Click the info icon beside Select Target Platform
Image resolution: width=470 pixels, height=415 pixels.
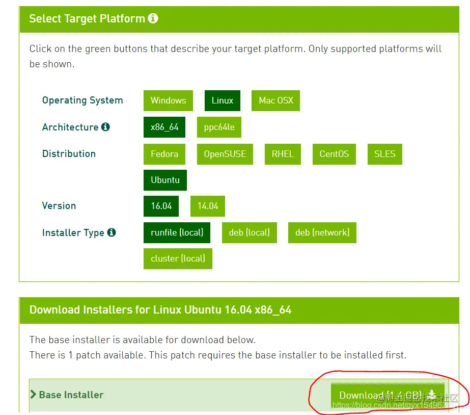coord(153,18)
